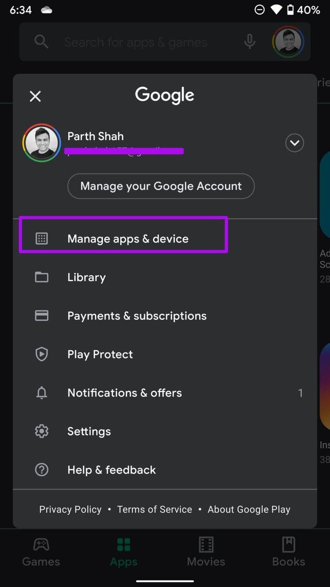Click the search magnifier icon
The width and height of the screenshot is (330, 587).
(x=41, y=42)
